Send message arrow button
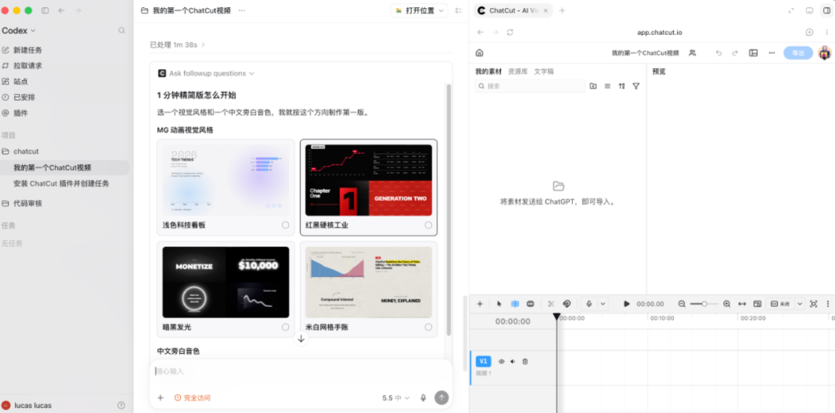 [442, 397]
